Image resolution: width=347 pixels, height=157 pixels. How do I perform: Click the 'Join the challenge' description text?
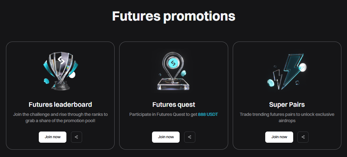pos(60,117)
